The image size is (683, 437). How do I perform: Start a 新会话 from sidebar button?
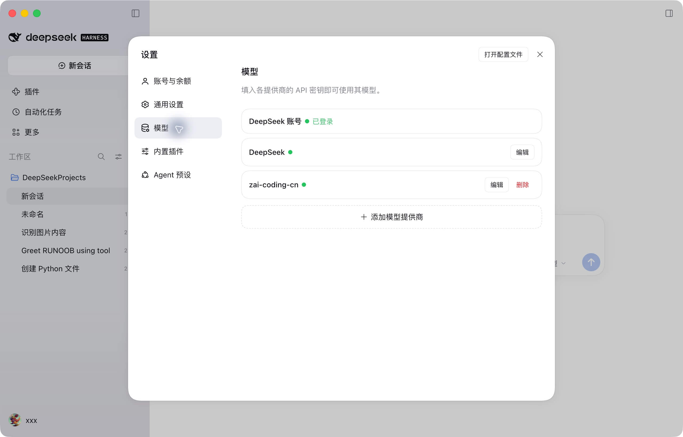tap(68, 66)
